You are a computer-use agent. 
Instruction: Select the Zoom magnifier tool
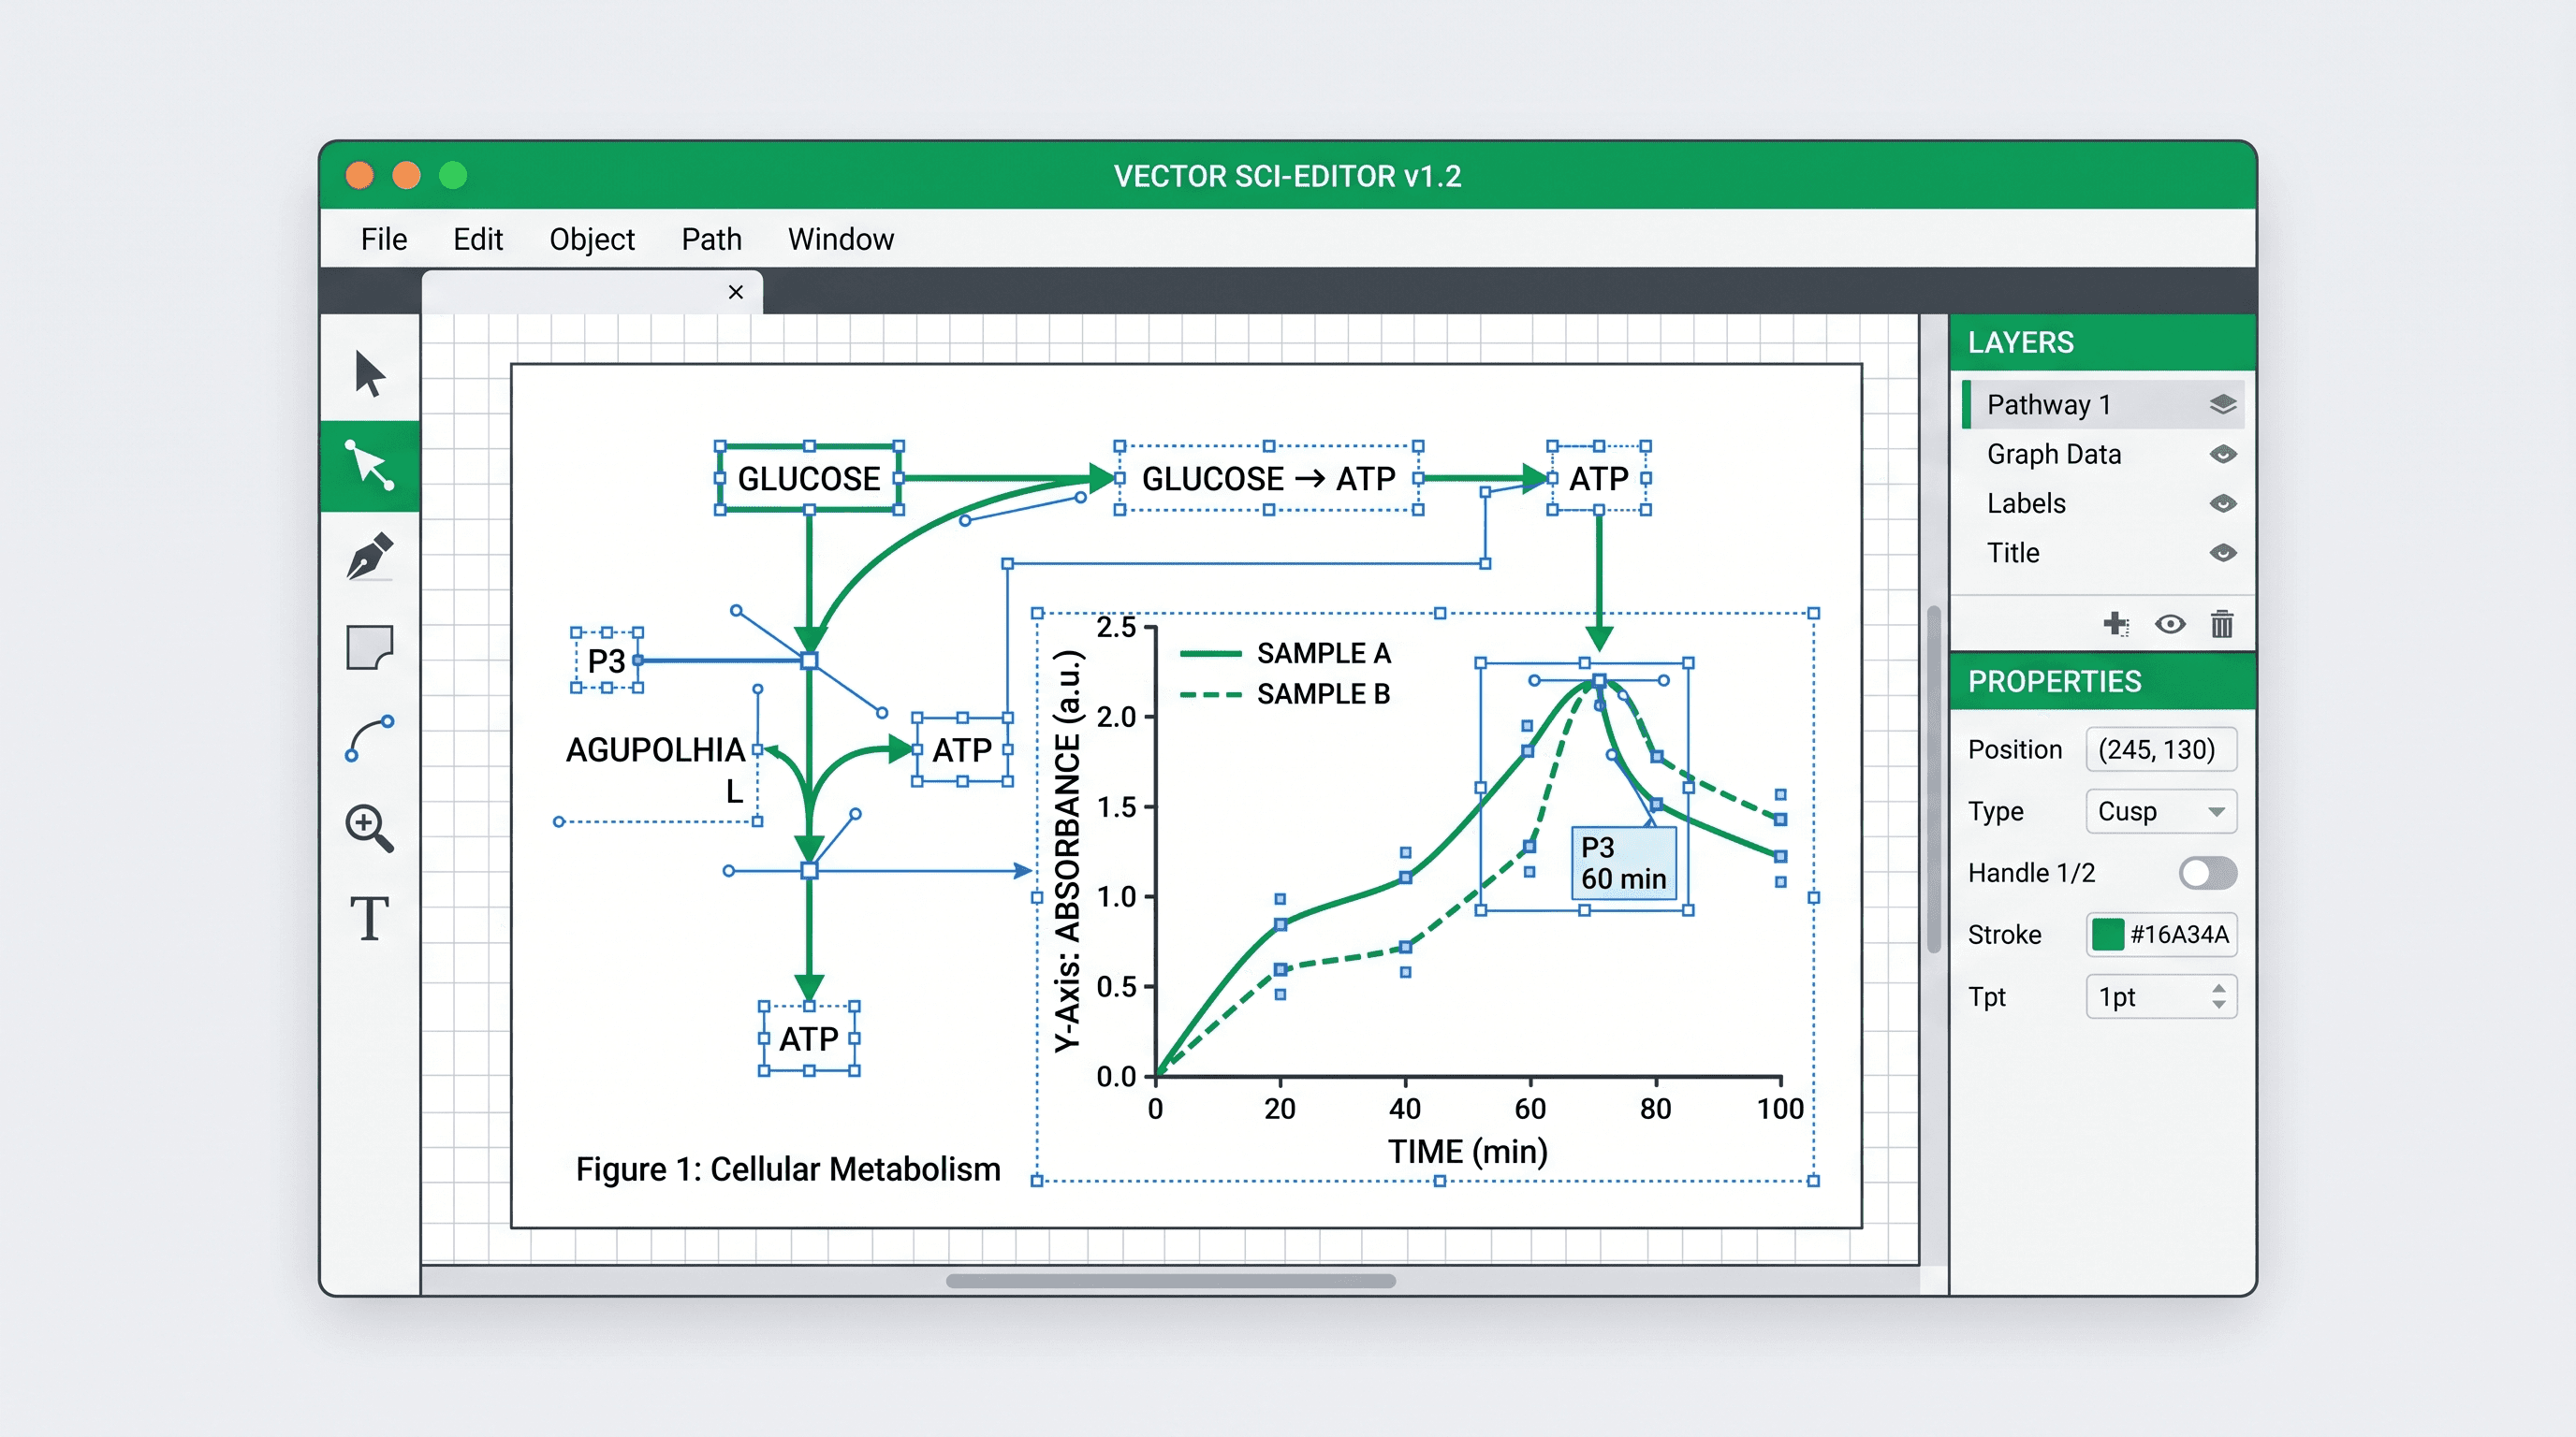pyautogui.click(x=369, y=828)
